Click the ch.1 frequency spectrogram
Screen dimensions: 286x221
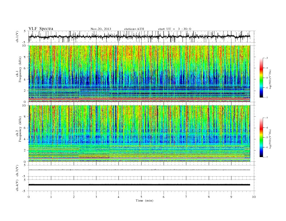139,74
